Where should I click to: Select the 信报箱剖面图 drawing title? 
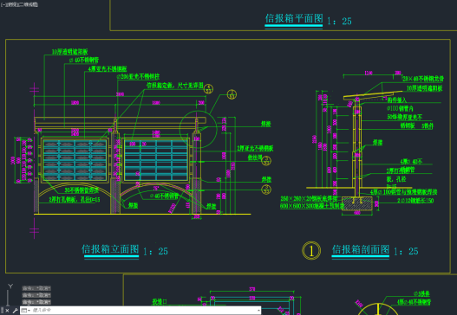point(361,249)
